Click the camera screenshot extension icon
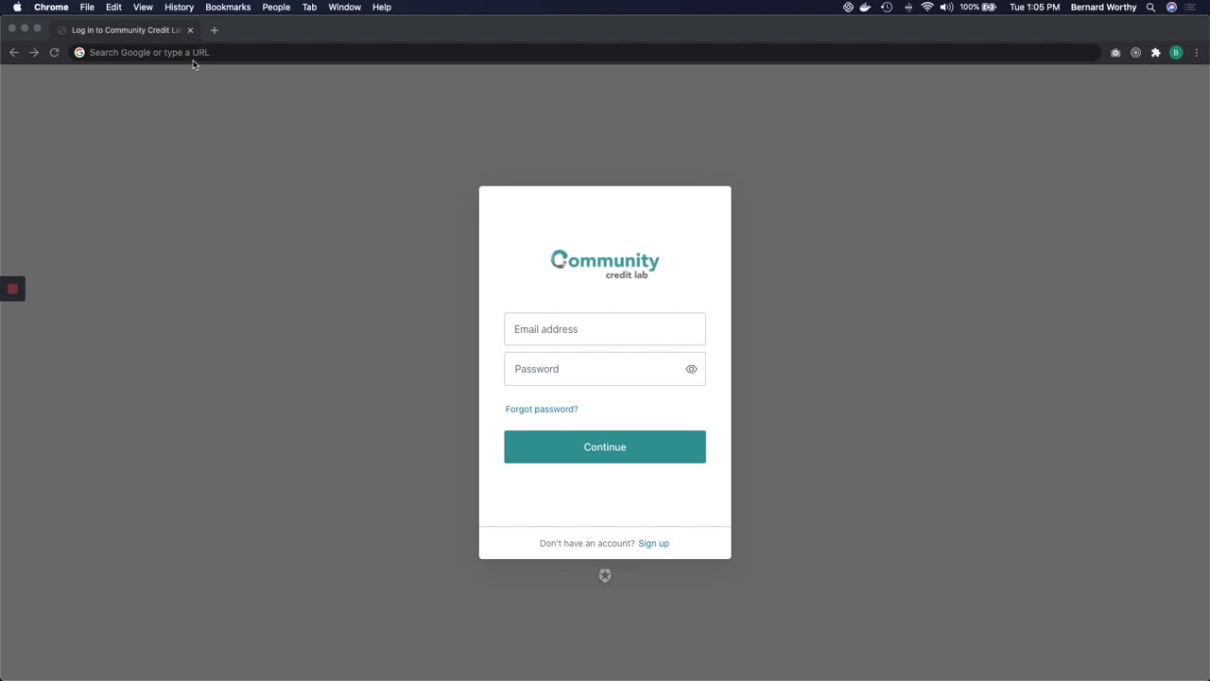 pos(1115,53)
